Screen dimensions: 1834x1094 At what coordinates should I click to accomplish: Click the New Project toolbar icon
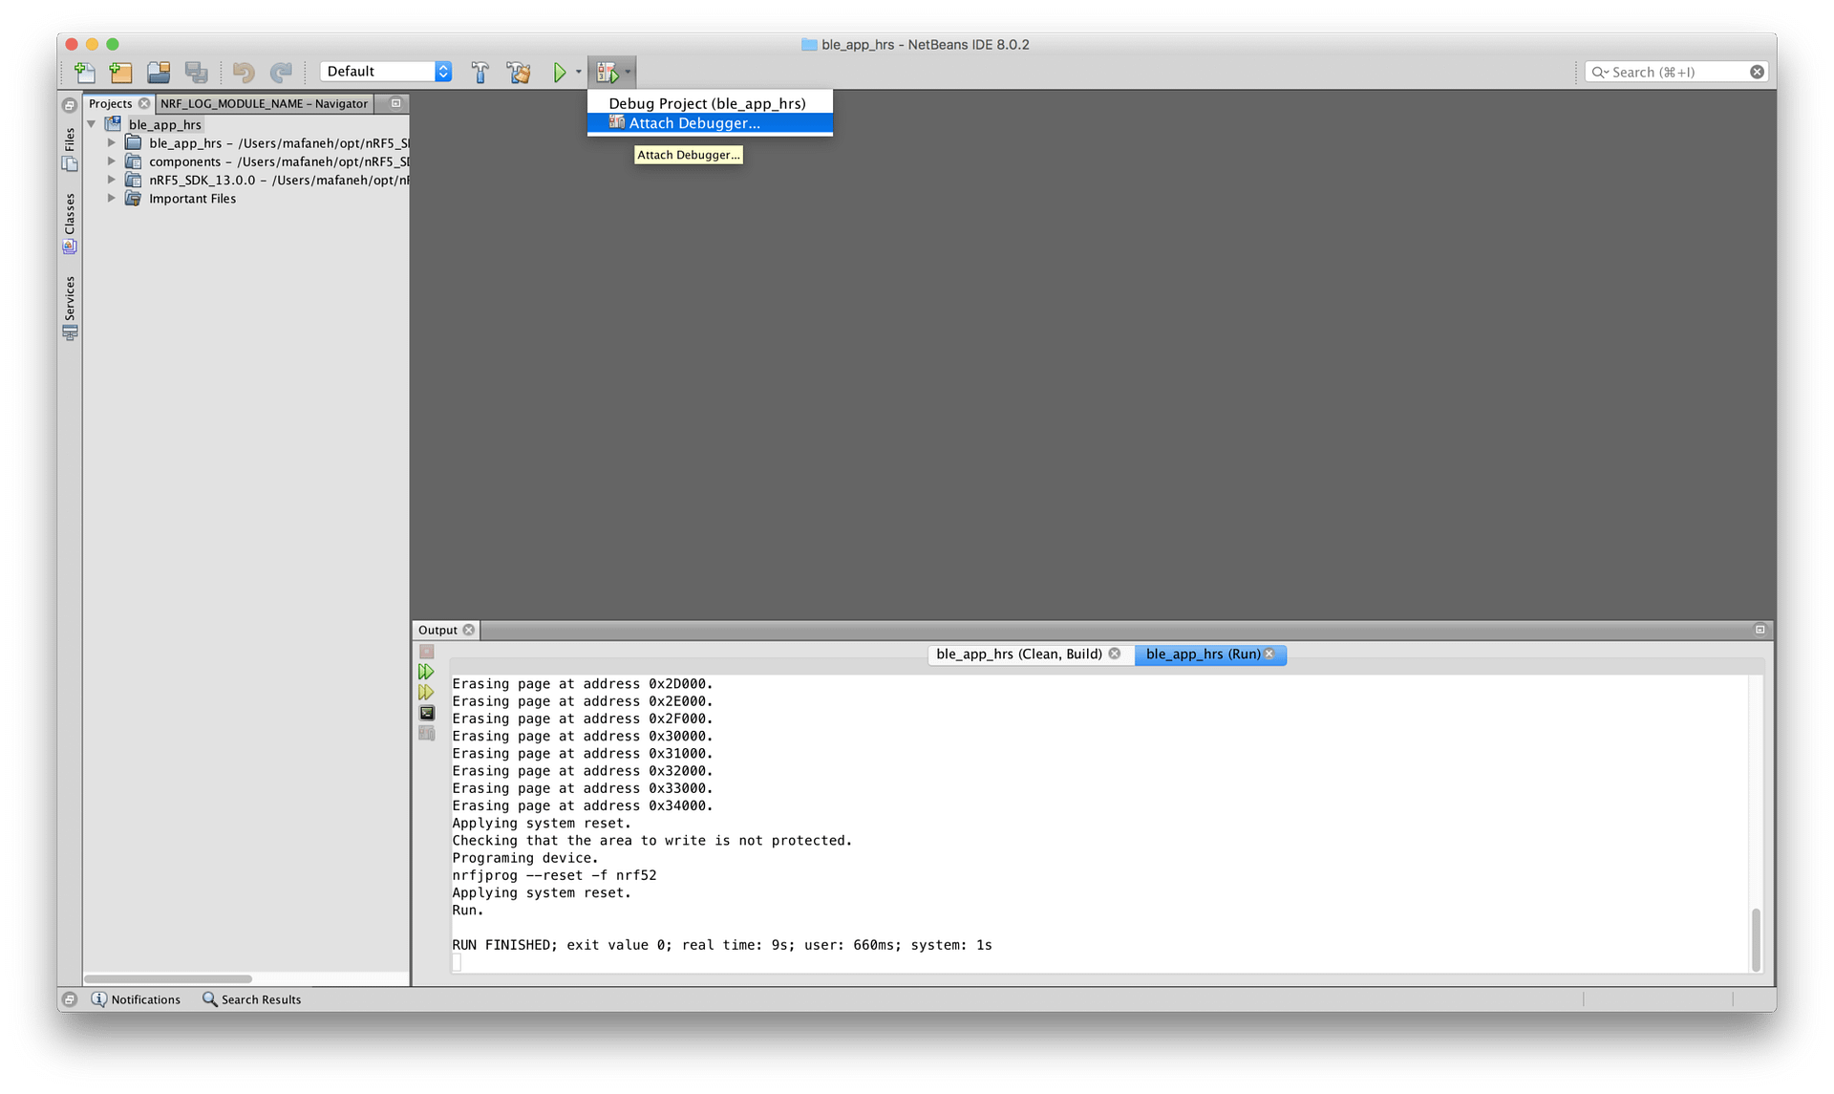coord(120,72)
